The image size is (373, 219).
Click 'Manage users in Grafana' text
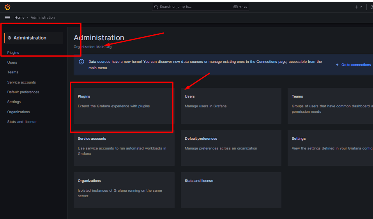click(x=205, y=106)
